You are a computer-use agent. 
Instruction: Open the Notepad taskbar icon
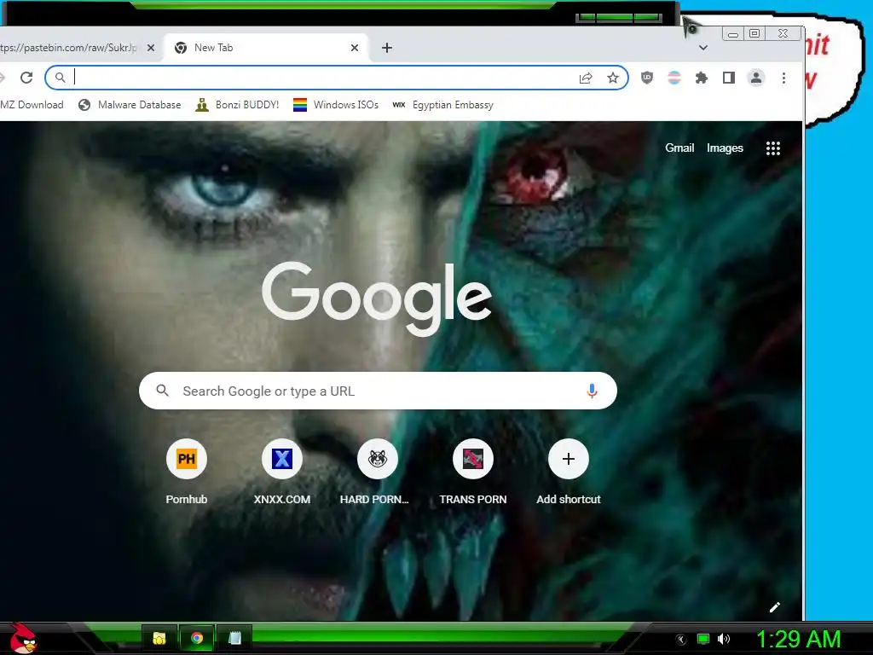click(234, 638)
